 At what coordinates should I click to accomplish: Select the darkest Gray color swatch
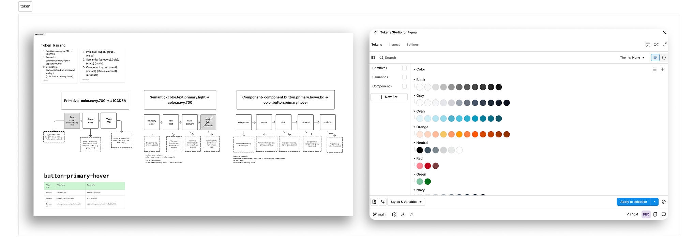coord(507,103)
